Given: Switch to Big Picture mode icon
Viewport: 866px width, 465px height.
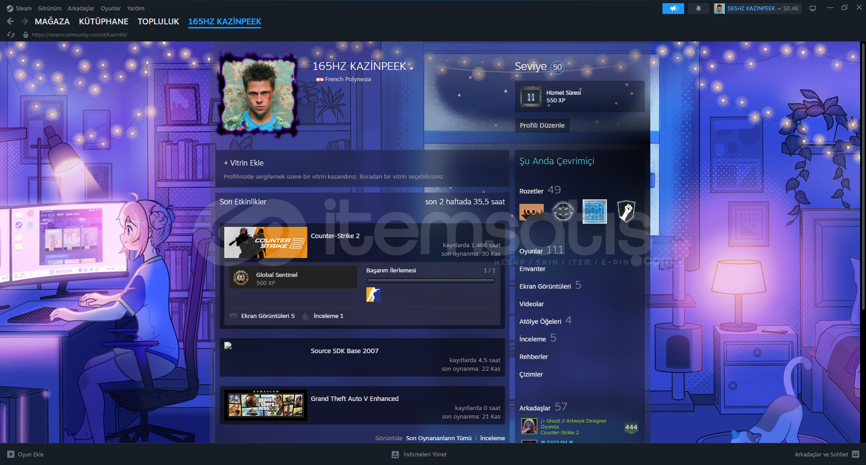Looking at the screenshot, I should 813,8.
